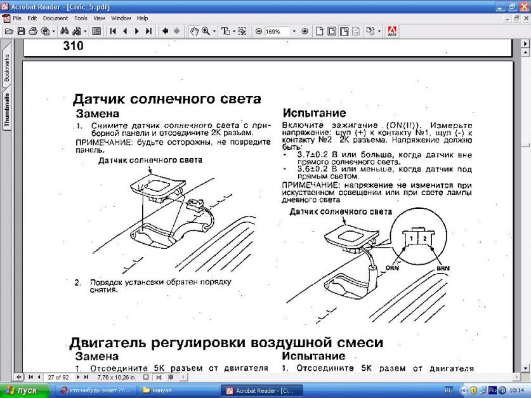Image resolution: width=531 pixels, height=398 pixels.
Task: Click the Acrobat Reader taskbar button
Action: point(261,390)
